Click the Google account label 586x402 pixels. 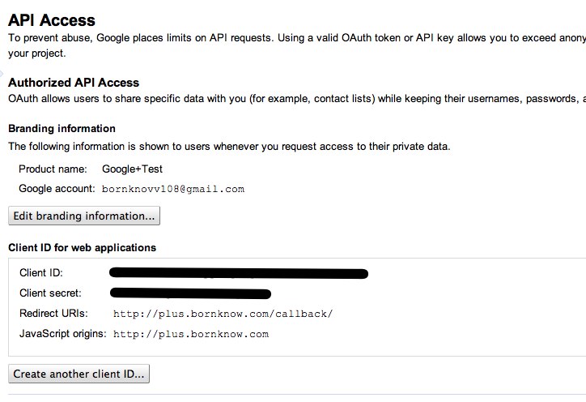(x=56, y=189)
